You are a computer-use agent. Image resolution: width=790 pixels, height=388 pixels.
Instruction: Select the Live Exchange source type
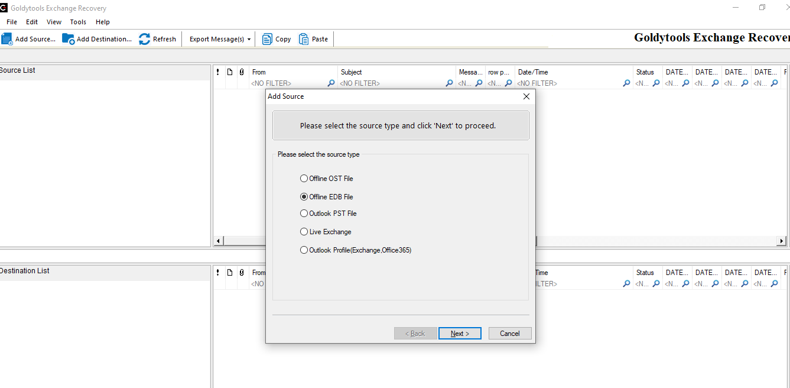(x=304, y=232)
